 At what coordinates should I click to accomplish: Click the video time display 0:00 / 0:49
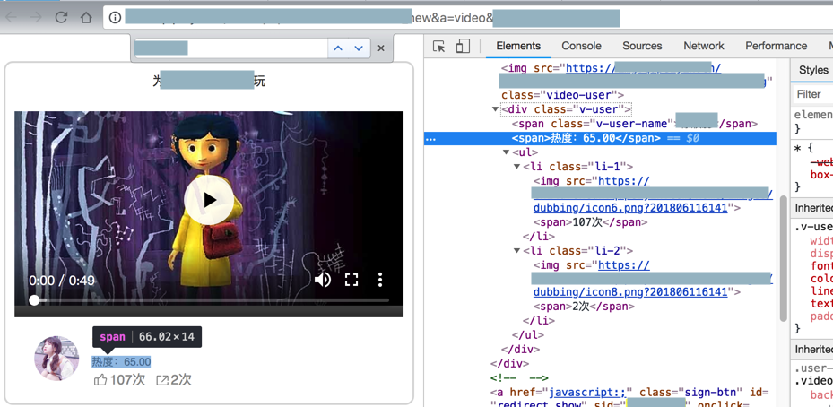click(62, 280)
